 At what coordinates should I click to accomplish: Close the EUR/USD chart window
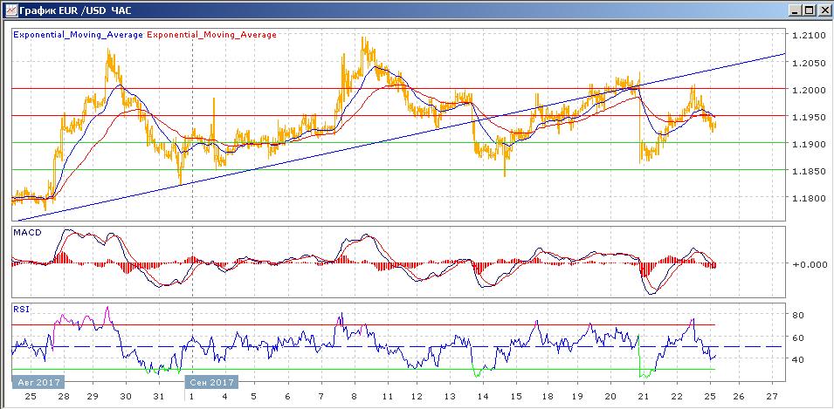point(823,10)
